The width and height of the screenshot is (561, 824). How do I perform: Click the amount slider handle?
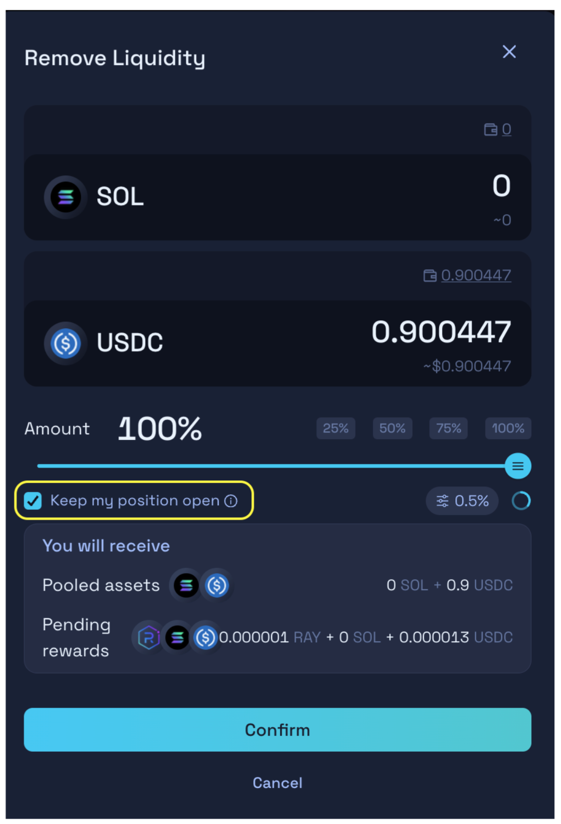518,466
